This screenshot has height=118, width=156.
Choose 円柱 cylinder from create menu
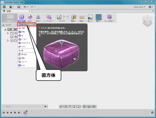(x=27, y=32)
